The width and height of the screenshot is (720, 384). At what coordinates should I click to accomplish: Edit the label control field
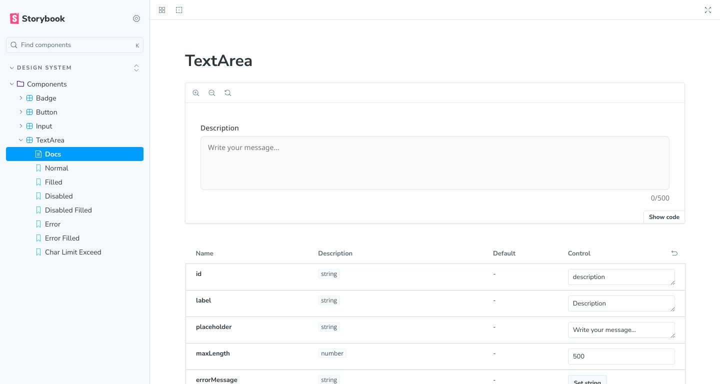pyautogui.click(x=621, y=303)
